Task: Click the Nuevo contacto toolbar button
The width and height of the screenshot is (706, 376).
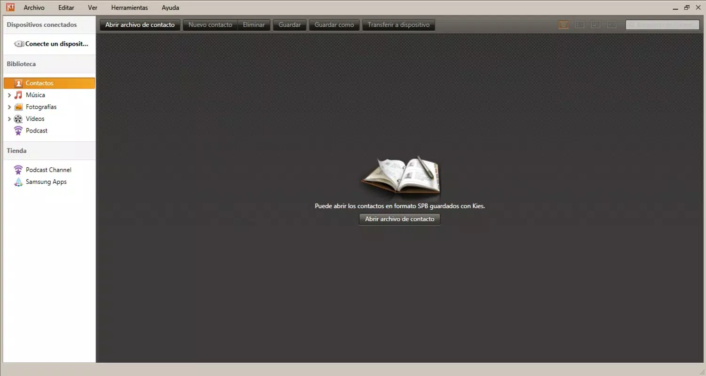Action: point(210,25)
